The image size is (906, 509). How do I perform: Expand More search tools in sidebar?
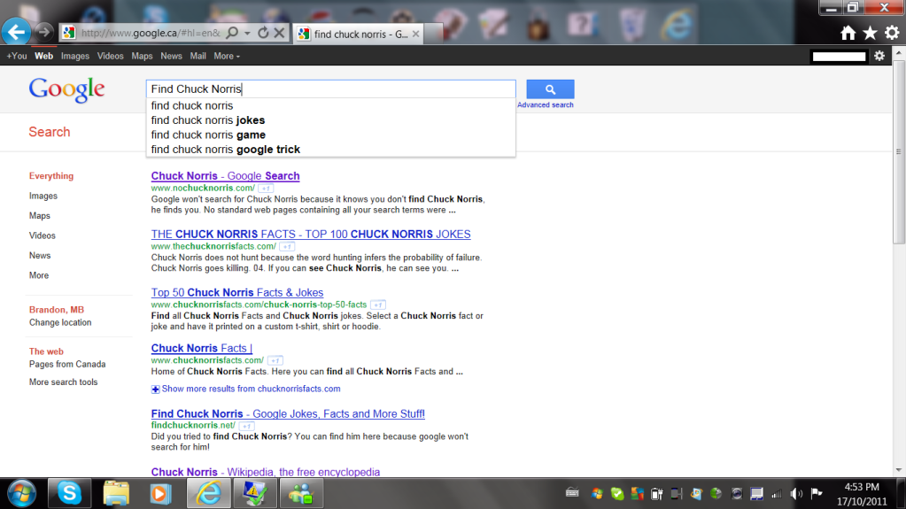coord(63,382)
